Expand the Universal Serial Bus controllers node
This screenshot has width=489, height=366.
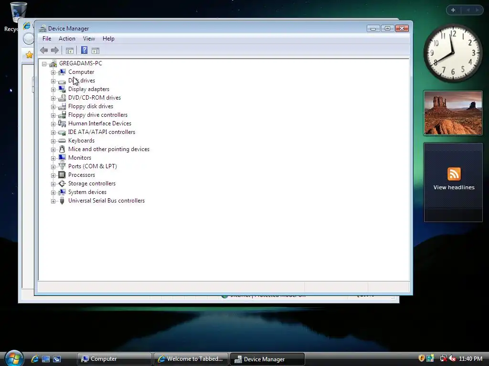pyautogui.click(x=53, y=202)
